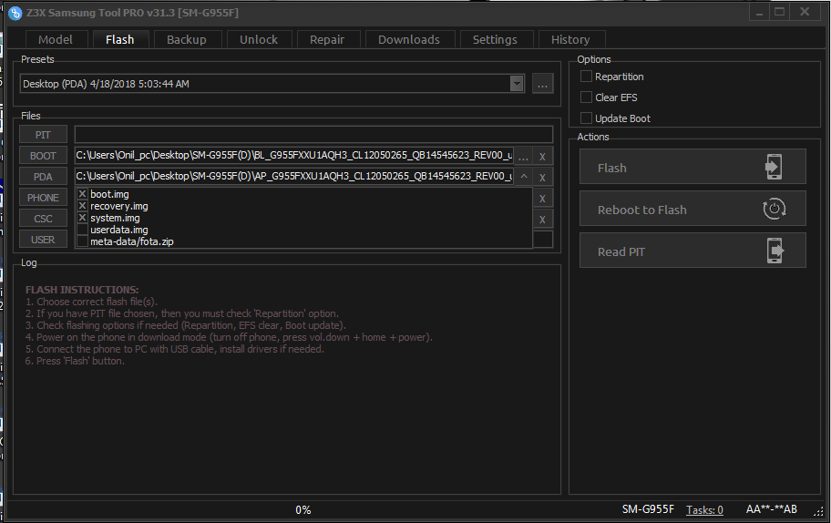Screen dimensions: 831x523
Task: Click the PHONE file button
Action: point(43,198)
